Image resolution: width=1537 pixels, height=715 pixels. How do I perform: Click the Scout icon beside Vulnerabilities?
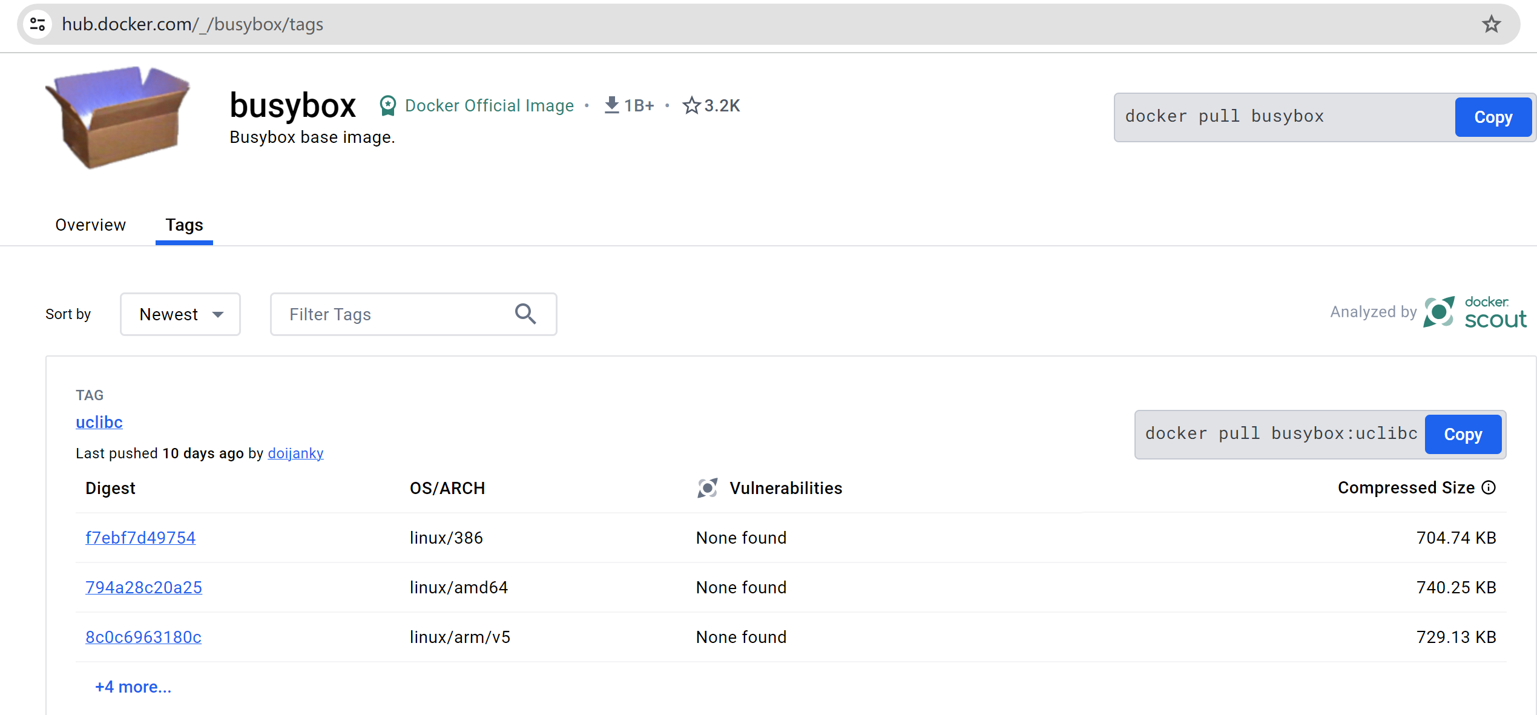(707, 488)
